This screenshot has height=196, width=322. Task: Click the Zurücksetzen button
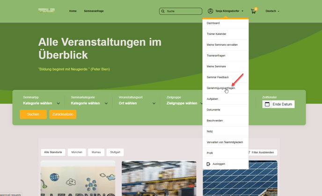pos(63,114)
